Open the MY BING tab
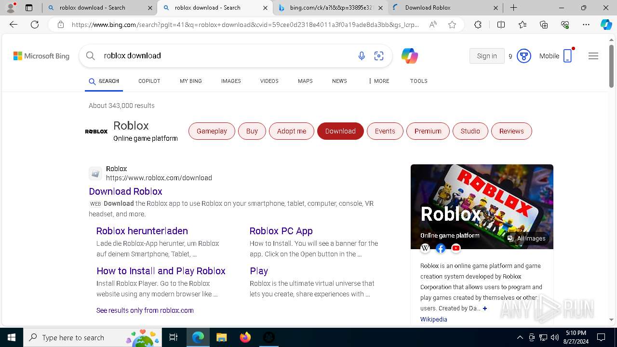The height and width of the screenshot is (347, 617). click(x=191, y=81)
